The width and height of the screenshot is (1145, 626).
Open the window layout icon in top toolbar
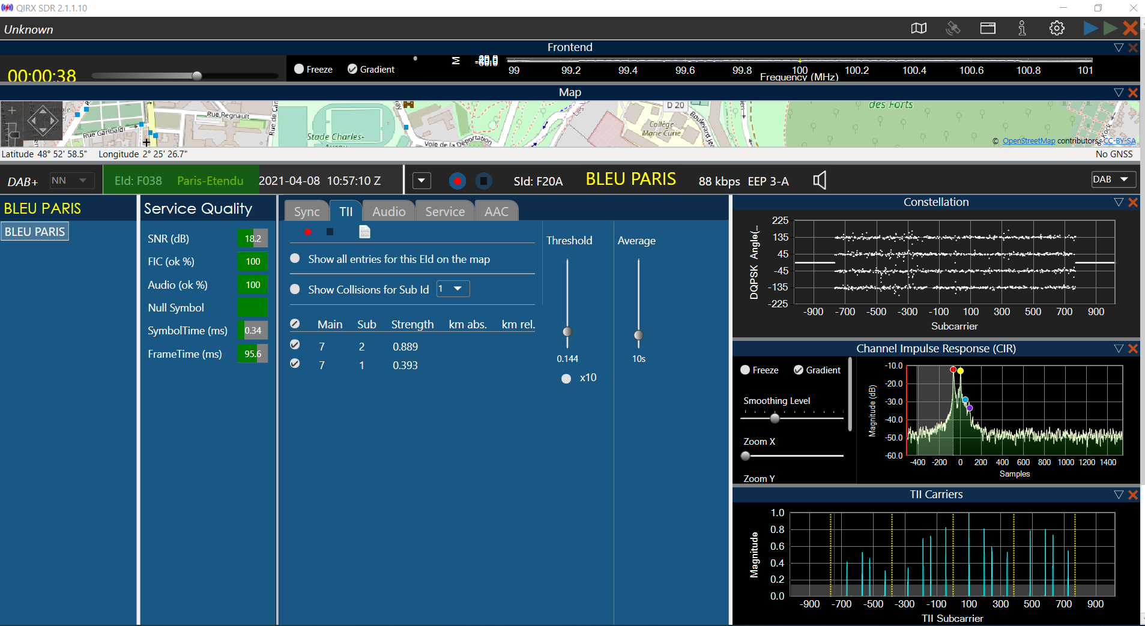(x=988, y=28)
